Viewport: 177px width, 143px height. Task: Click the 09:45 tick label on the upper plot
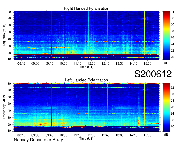pos(49,63)
